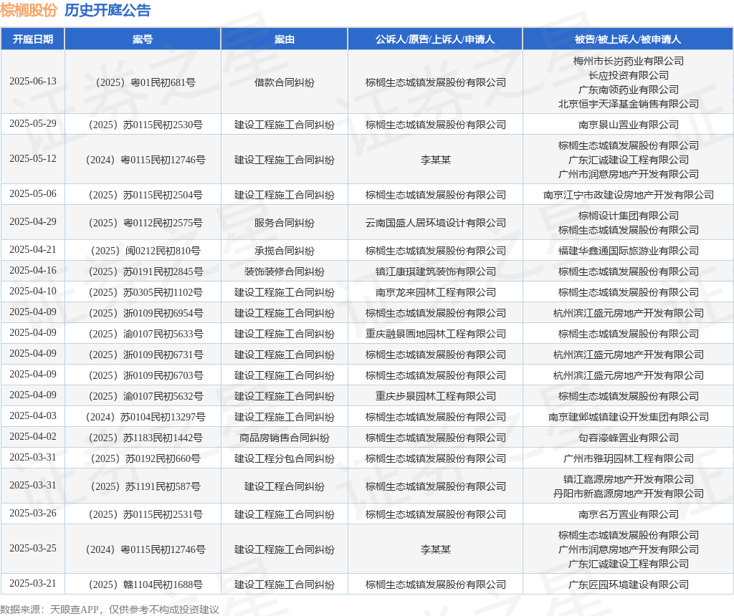Viewport: 734px width, 616px height.
Task: Click 服务合同纠纷 cause cell
Action: click(x=284, y=223)
